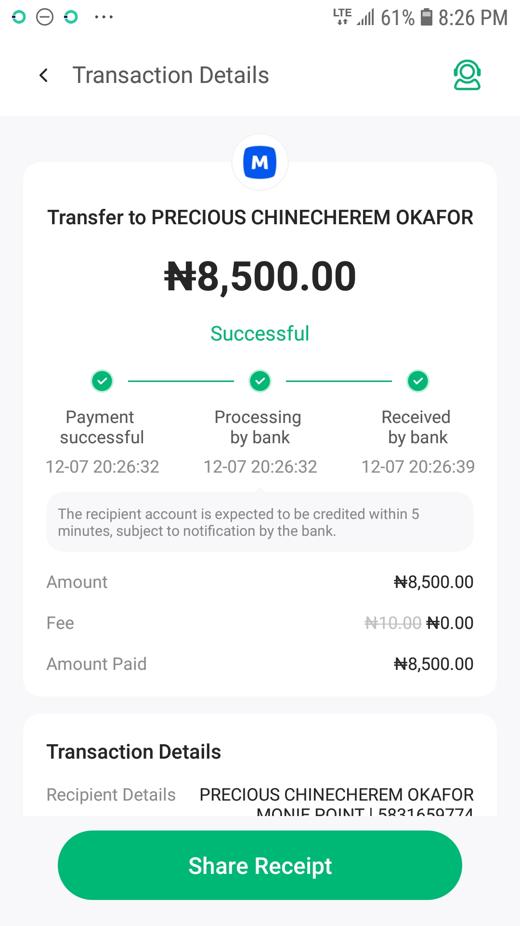The image size is (520, 926).
Task: Tap the LTE signal indicator
Action: tap(342, 16)
